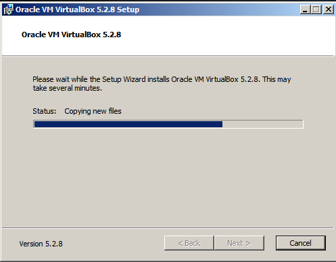Click the empty gray area beneath the progress bar
This screenshot has width=336, height=262.
pos(168,176)
